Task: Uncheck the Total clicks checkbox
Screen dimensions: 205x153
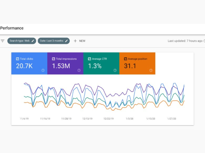Action: (17, 59)
